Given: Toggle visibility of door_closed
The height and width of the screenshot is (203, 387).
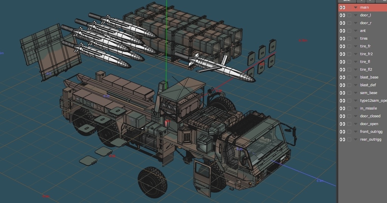Looking at the screenshot, I should pos(342,116).
